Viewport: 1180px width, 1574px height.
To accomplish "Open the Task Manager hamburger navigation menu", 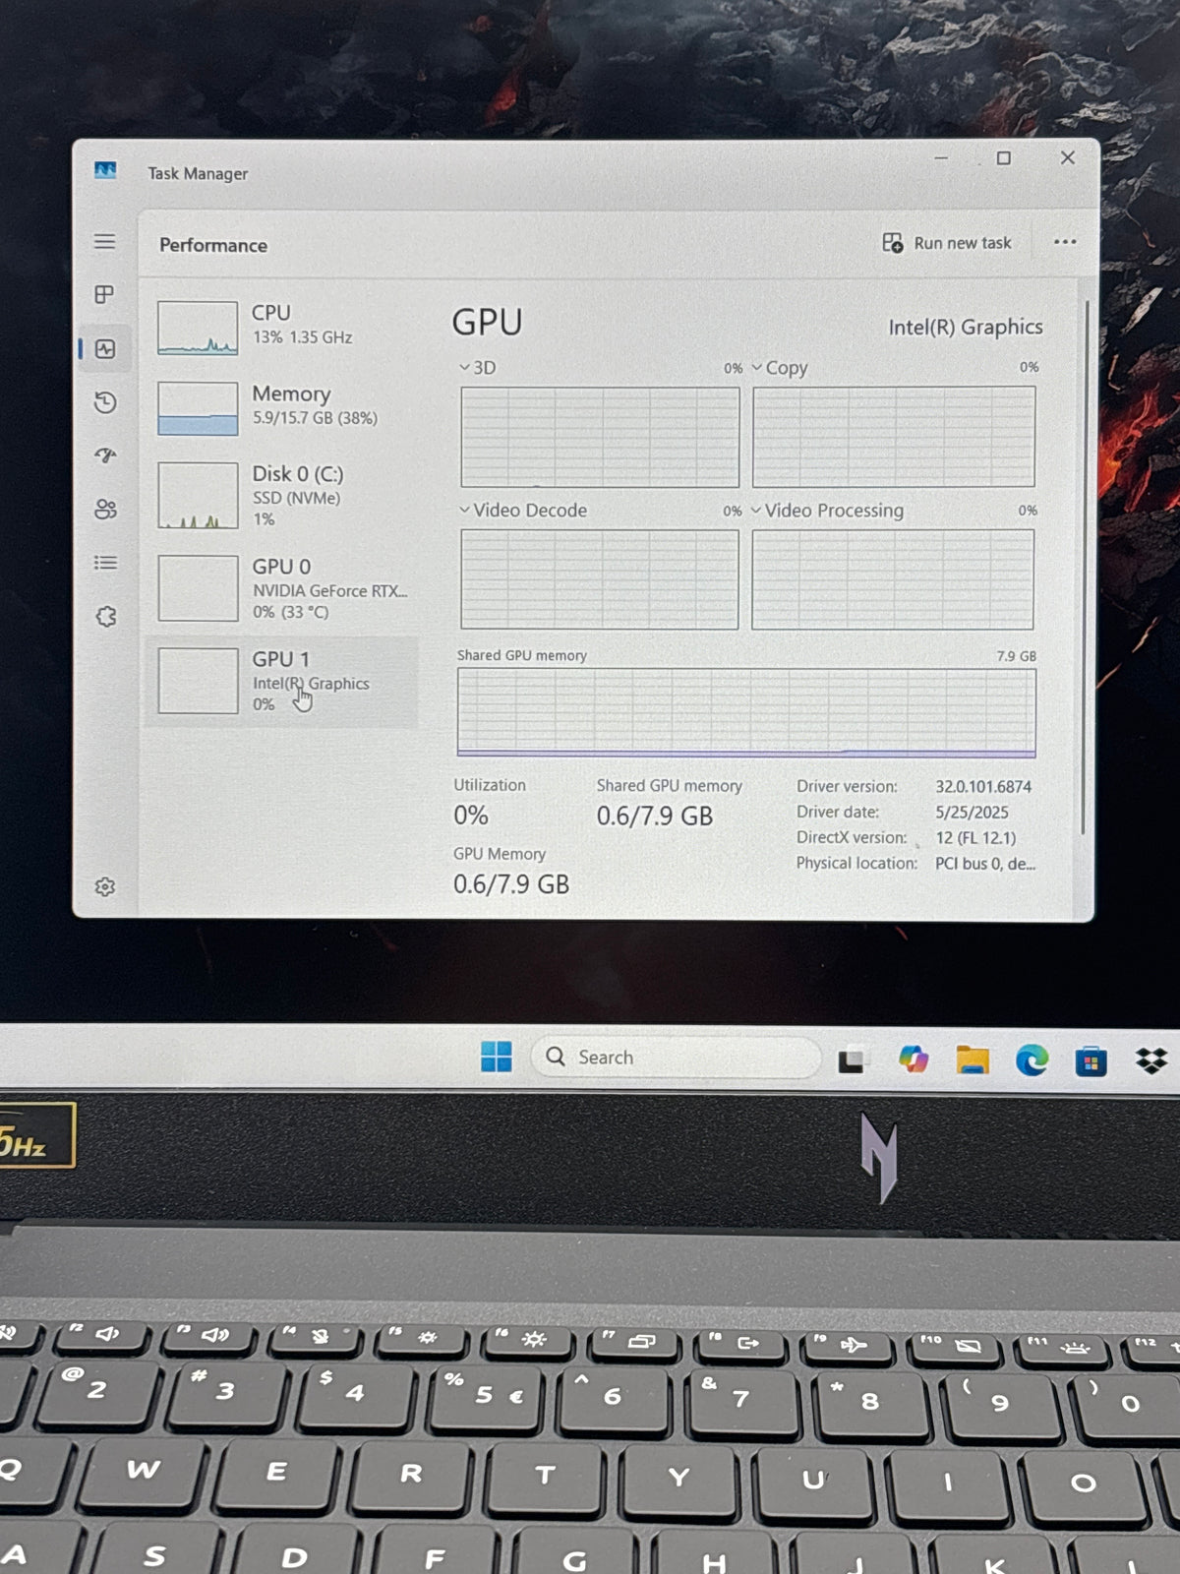I will point(104,242).
